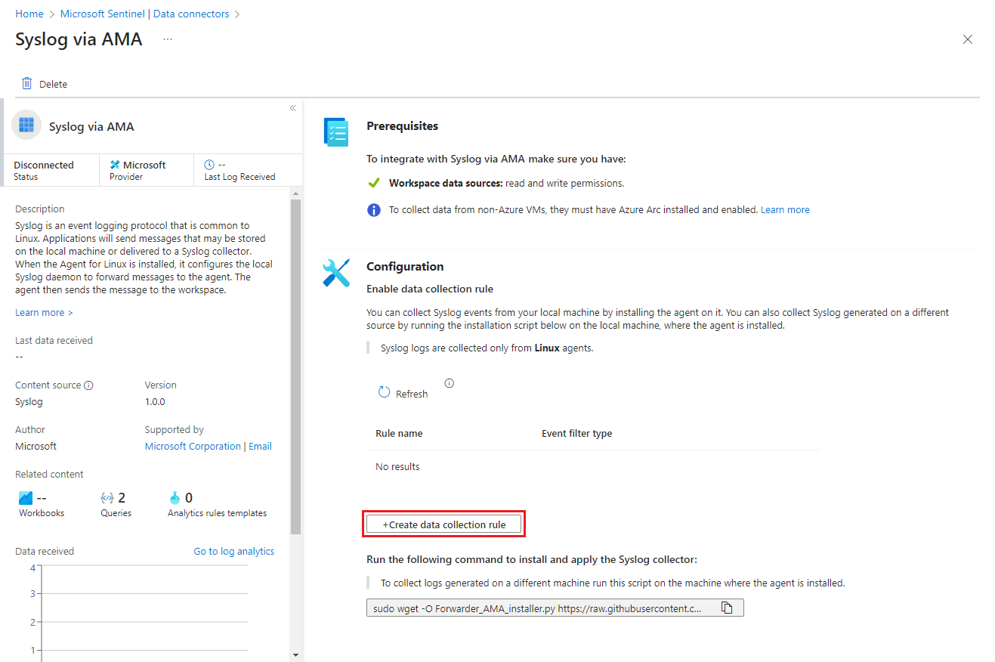Open Go to log analytics link
The width and height of the screenshot is (995, 662).
click(234, 551)
